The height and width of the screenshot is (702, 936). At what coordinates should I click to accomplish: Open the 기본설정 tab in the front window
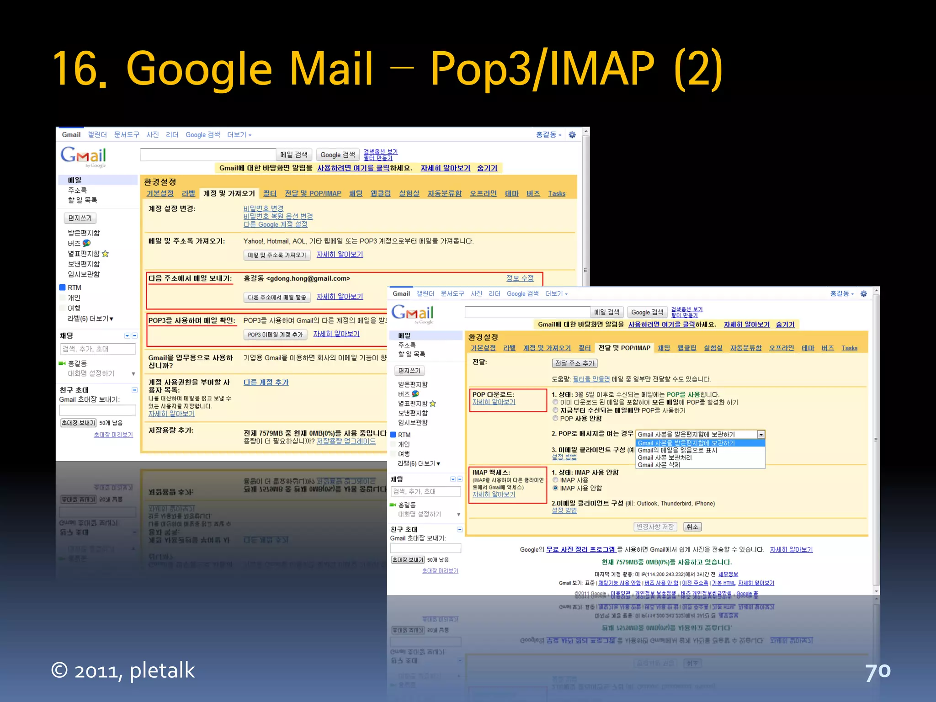point(483,348)
